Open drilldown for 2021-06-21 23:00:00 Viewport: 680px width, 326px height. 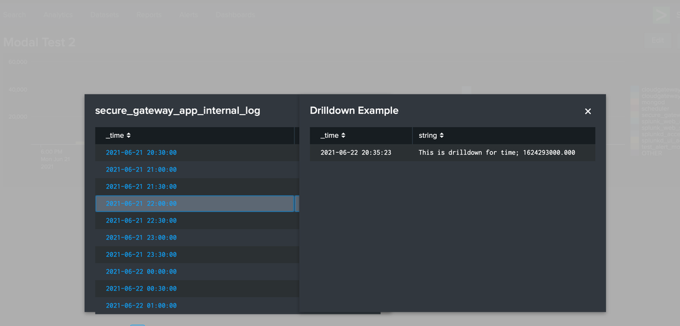point(141,238)
